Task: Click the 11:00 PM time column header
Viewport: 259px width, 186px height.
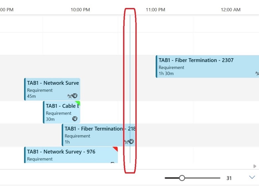Action: pyautogui.click(x=155, y=10)
